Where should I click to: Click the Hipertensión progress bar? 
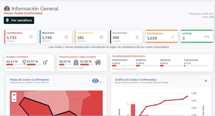pyautogui.click(x=123, y=66)
